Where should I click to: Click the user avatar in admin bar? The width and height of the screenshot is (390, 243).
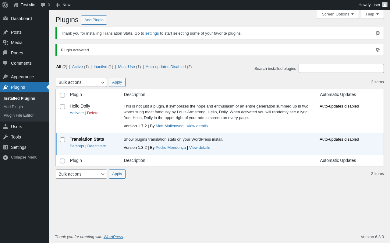(385, 5)
